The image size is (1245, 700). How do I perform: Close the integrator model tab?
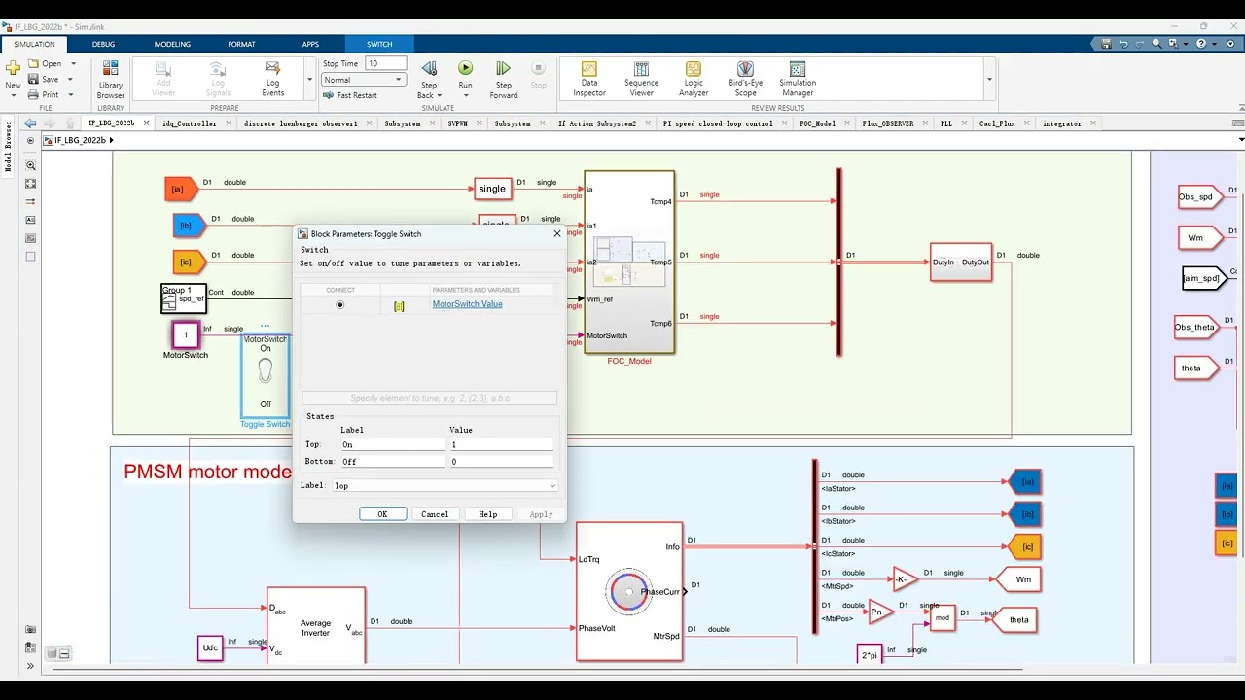point(1093,123)
